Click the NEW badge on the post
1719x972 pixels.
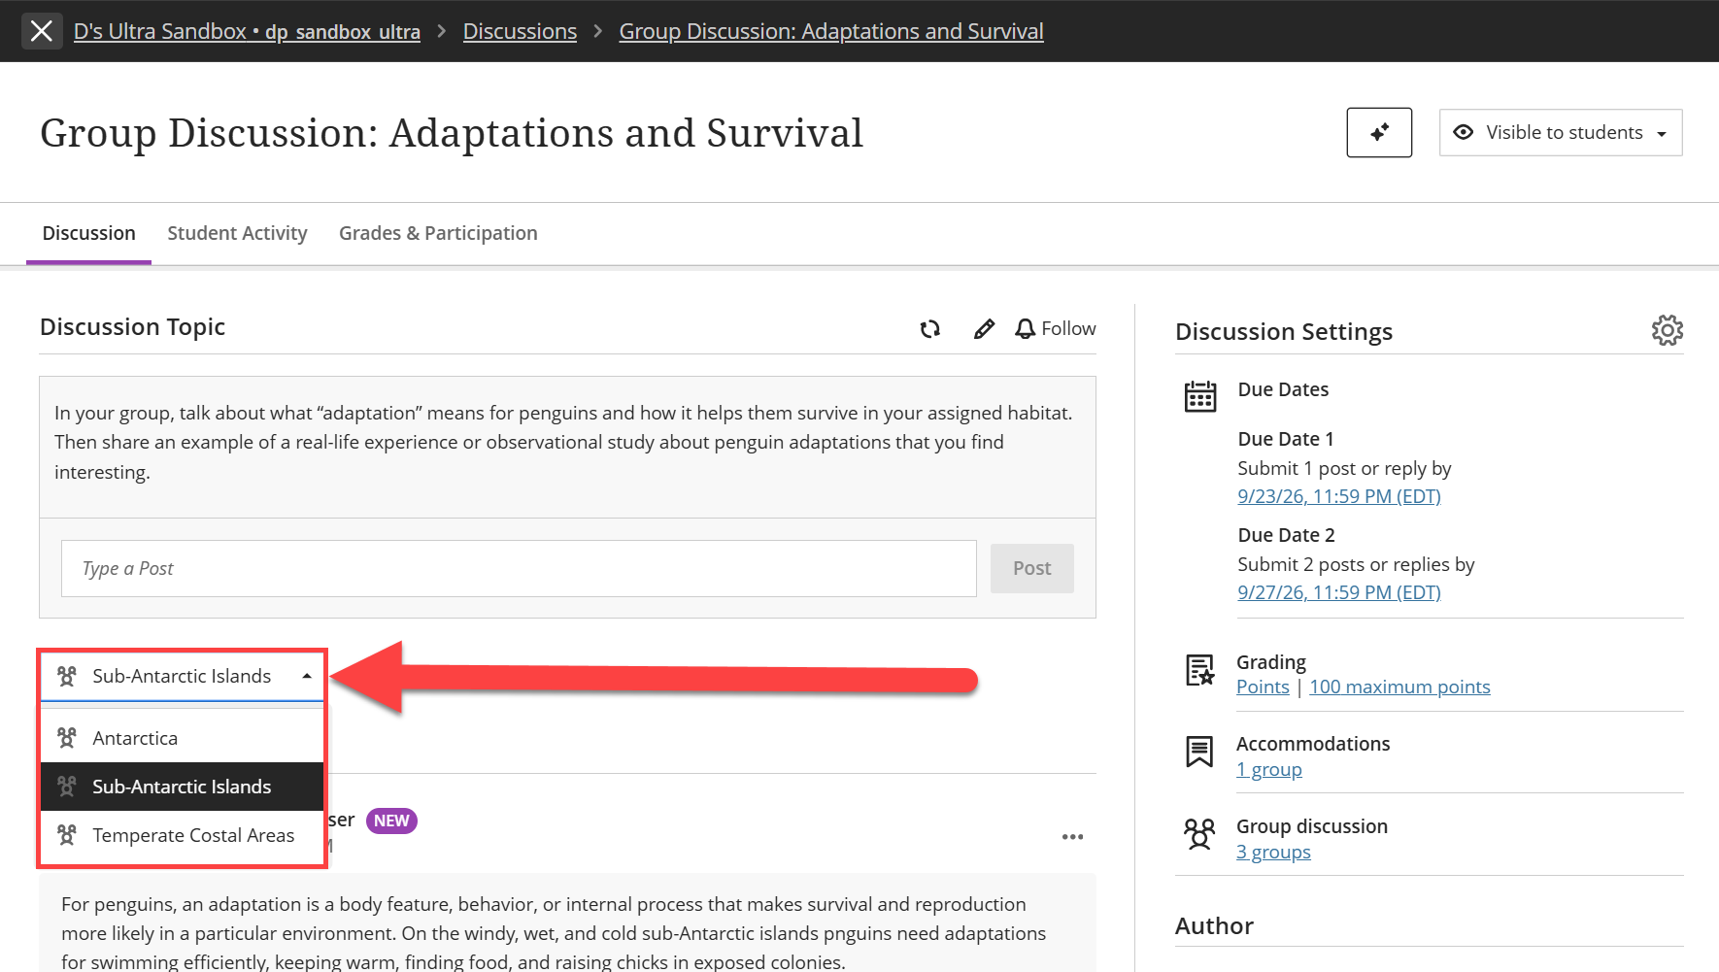[391, 821]
